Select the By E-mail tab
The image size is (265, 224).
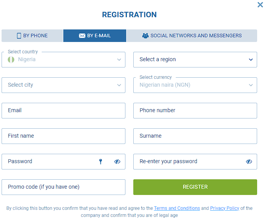[95, 36]
